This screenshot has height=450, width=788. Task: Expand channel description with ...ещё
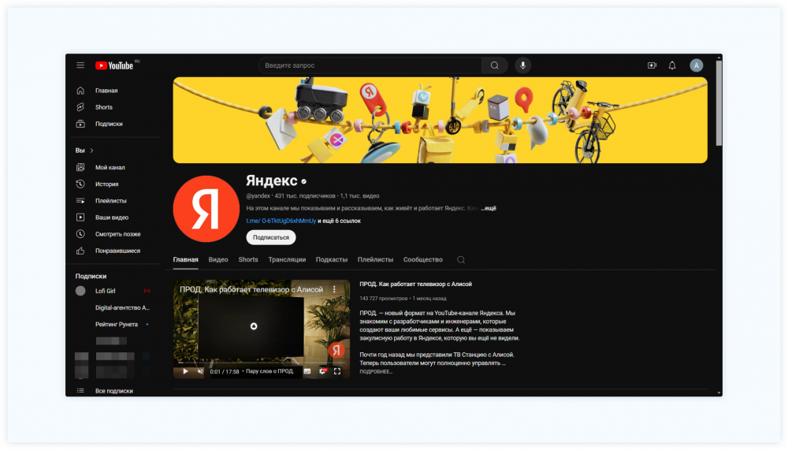tap(488, 208)
